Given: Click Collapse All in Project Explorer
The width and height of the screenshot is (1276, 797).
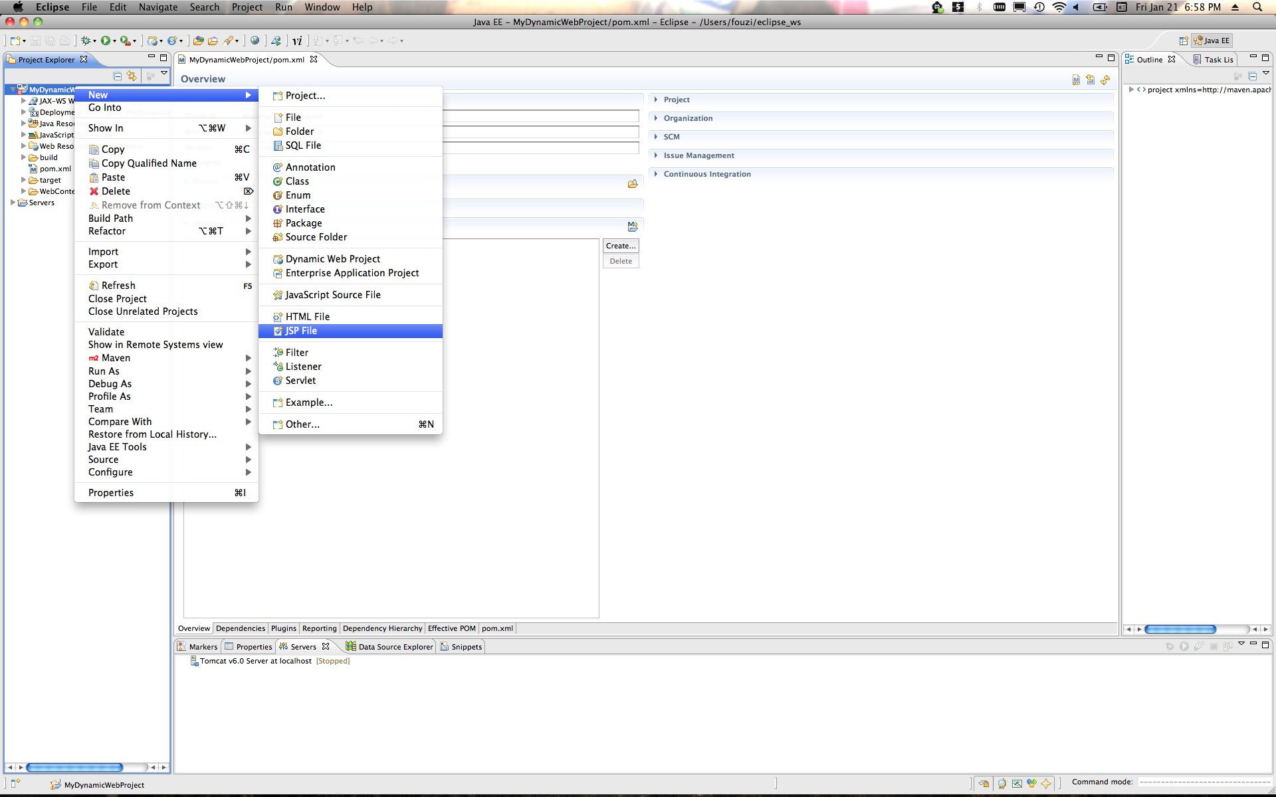Looking at the screenshot, I should click(118, 76).
